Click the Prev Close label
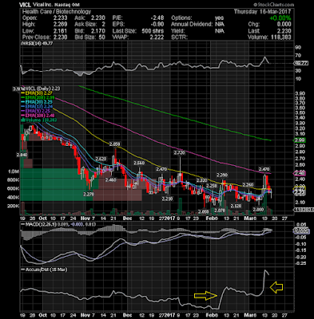 [36, 37]
